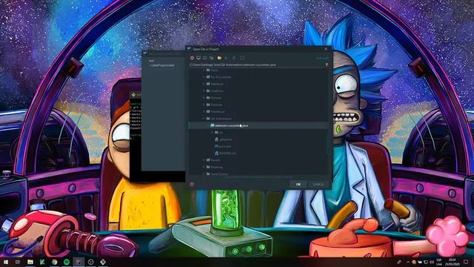474x267 pixels.
Task: Click the Delete (X) toolbar icon
Action: [226, 58]
